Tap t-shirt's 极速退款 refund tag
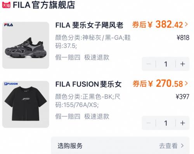 point(97,116)
